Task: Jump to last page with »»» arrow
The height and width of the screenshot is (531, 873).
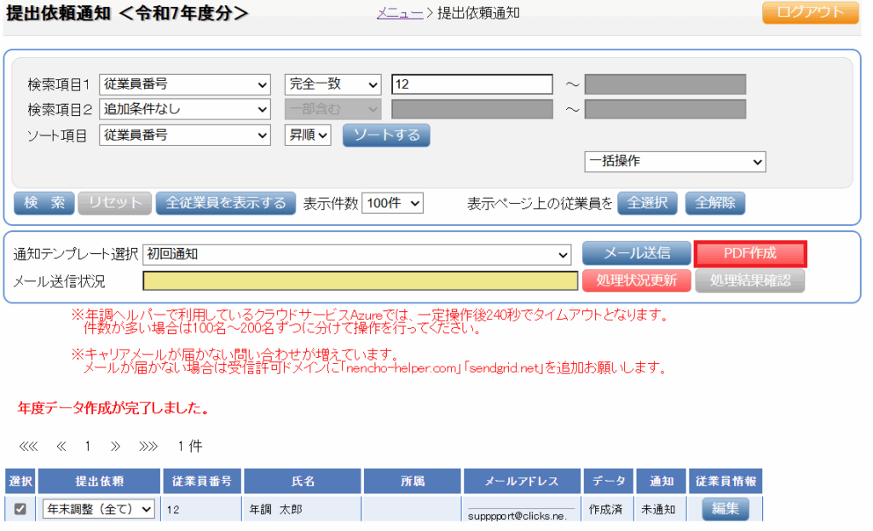Action: click(148, 446)
